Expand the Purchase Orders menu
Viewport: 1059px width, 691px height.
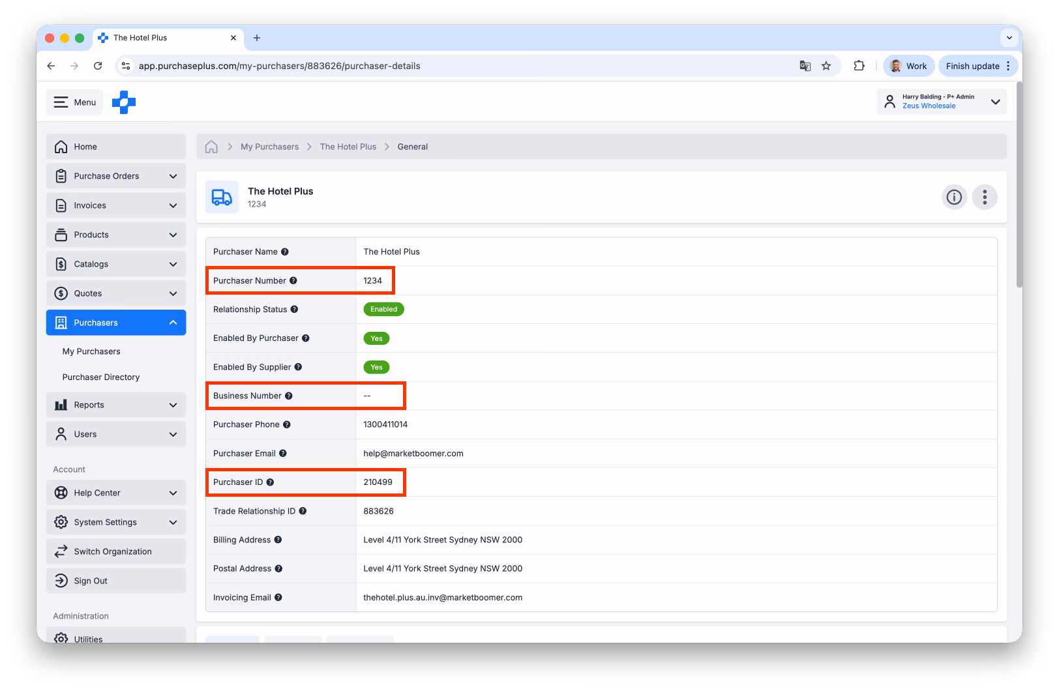tap(116, 176)
